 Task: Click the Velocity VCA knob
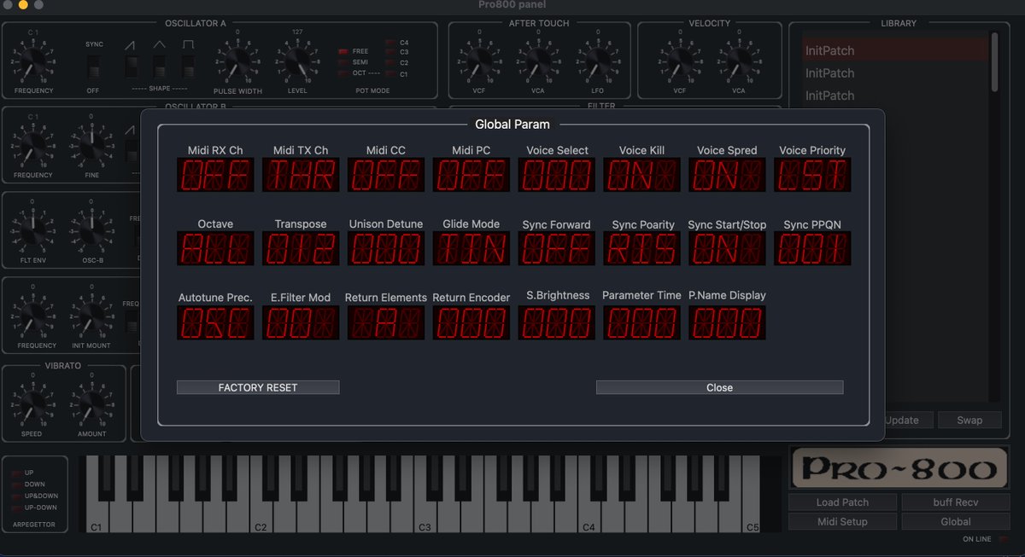click(x=739, y=61)
